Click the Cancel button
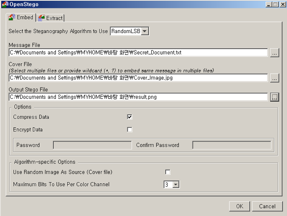This screenshot has width=287, height=216. coord(267,206)
